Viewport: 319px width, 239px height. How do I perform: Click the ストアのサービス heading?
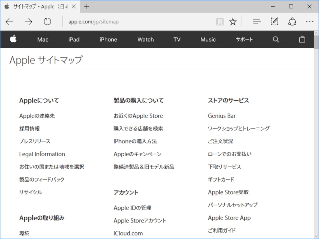(x=228, y=100)
